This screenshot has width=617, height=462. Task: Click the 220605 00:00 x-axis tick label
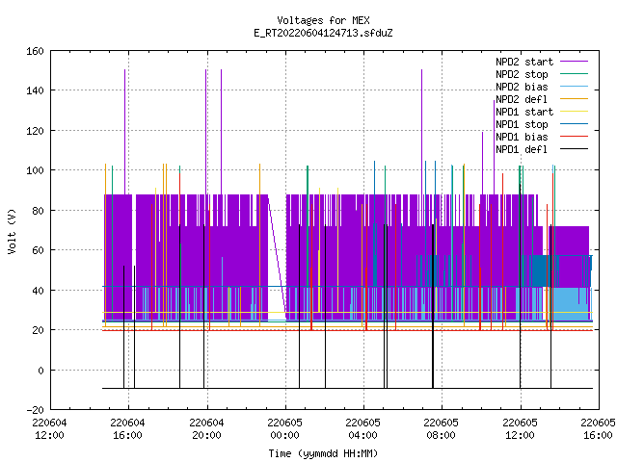[x=285, y=429]
